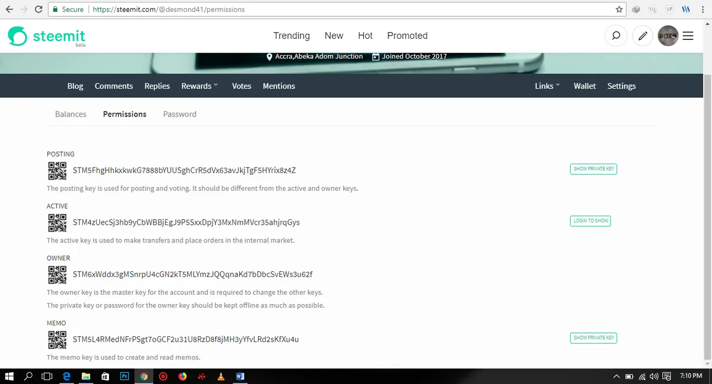Click the grey chat bubbles extension icon

tap(637, 9)
